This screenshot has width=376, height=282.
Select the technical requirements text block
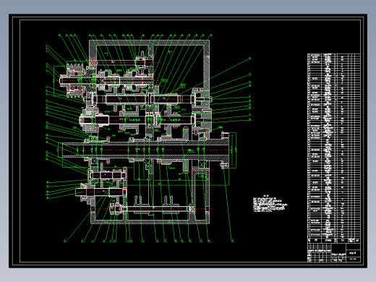click(270, 204)
